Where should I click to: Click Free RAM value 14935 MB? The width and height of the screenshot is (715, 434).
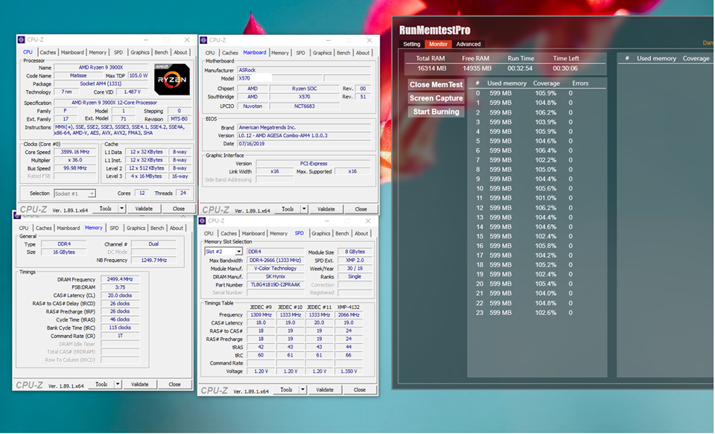[x=477, y=68]
